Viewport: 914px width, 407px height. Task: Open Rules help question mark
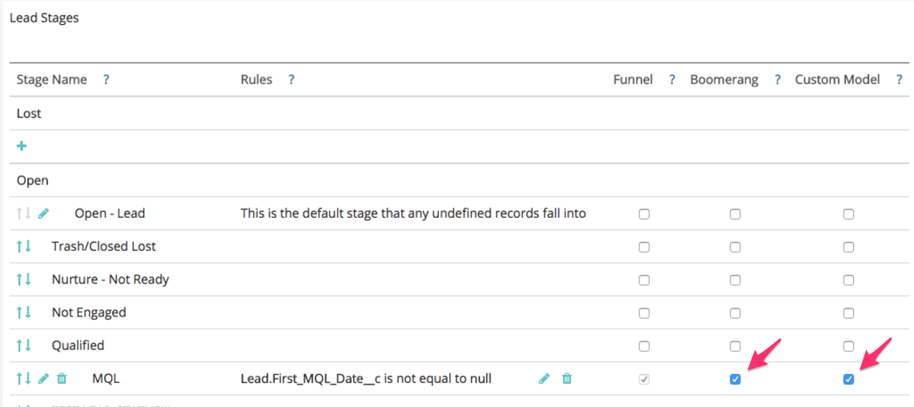292,80
